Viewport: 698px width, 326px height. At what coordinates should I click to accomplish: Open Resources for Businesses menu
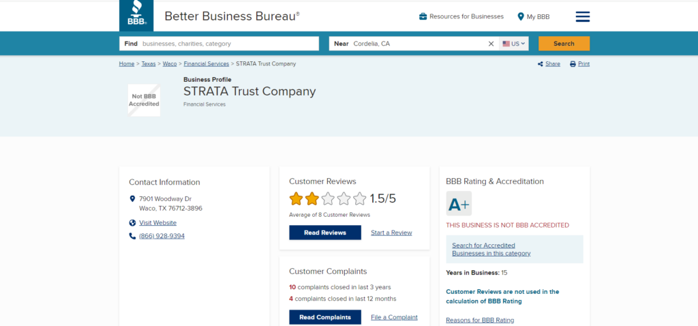tap(461, 16)
